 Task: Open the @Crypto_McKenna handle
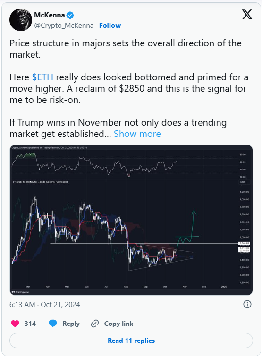click(64, 26)
